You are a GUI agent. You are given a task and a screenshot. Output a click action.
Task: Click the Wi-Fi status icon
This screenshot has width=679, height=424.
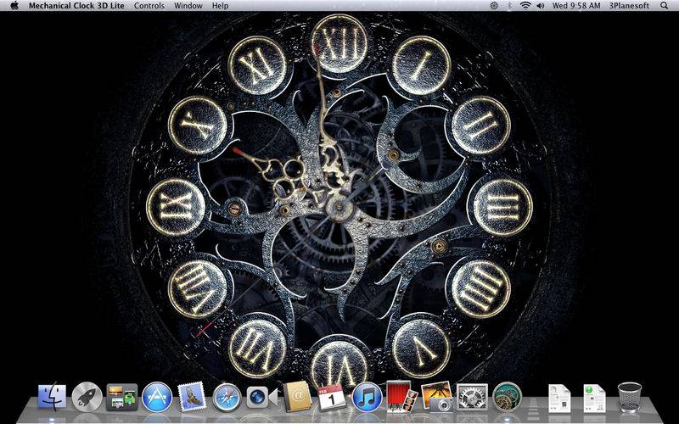[x=525, y=6]
